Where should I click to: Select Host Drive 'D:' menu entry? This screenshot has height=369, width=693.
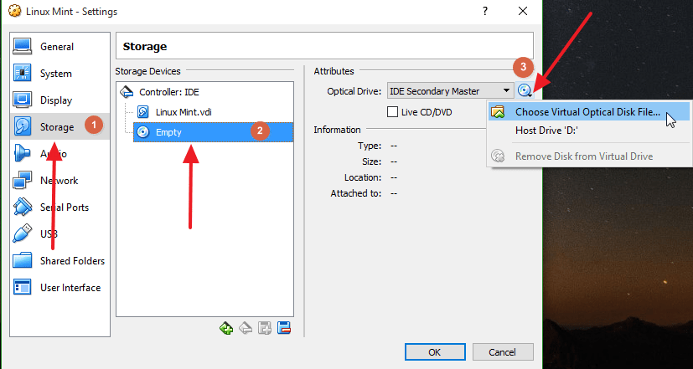coord(589,131)
